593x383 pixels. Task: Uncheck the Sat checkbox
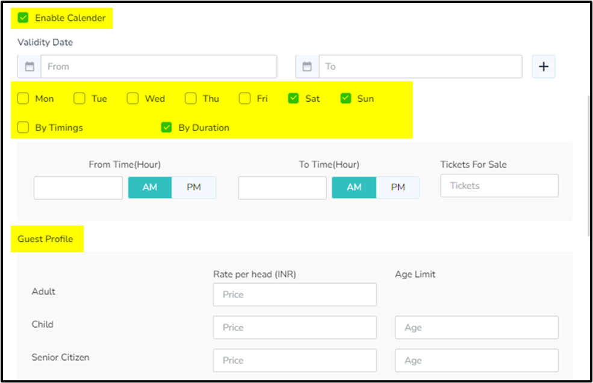click(x=293, y=99)
